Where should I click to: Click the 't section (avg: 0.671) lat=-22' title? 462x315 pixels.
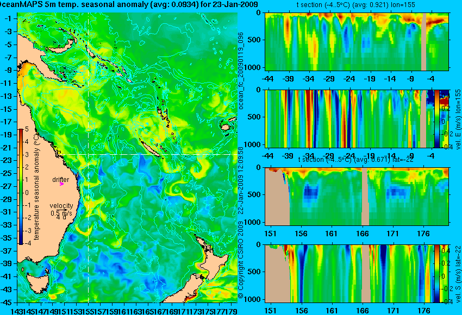(x=355, y=160)
